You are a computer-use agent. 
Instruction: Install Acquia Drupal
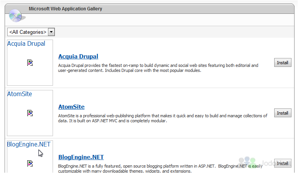pos(283,63)
